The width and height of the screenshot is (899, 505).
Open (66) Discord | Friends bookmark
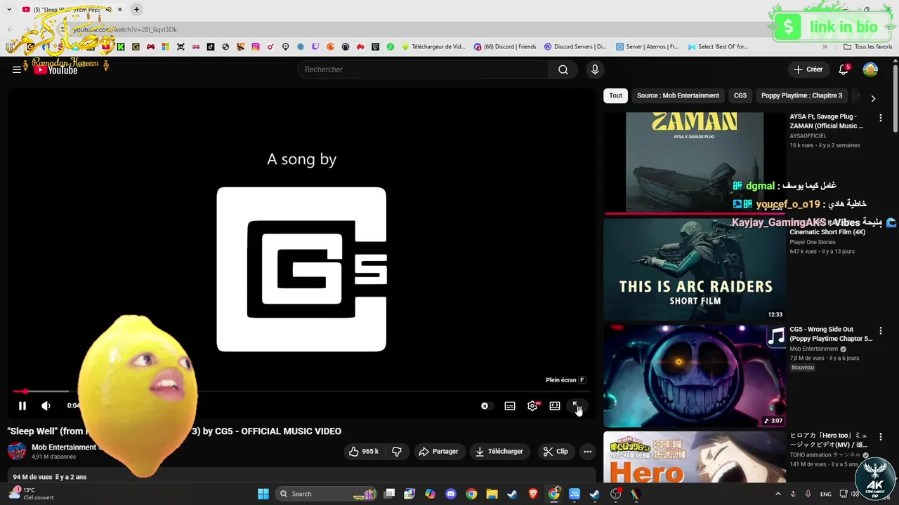[x=505, y=47]
